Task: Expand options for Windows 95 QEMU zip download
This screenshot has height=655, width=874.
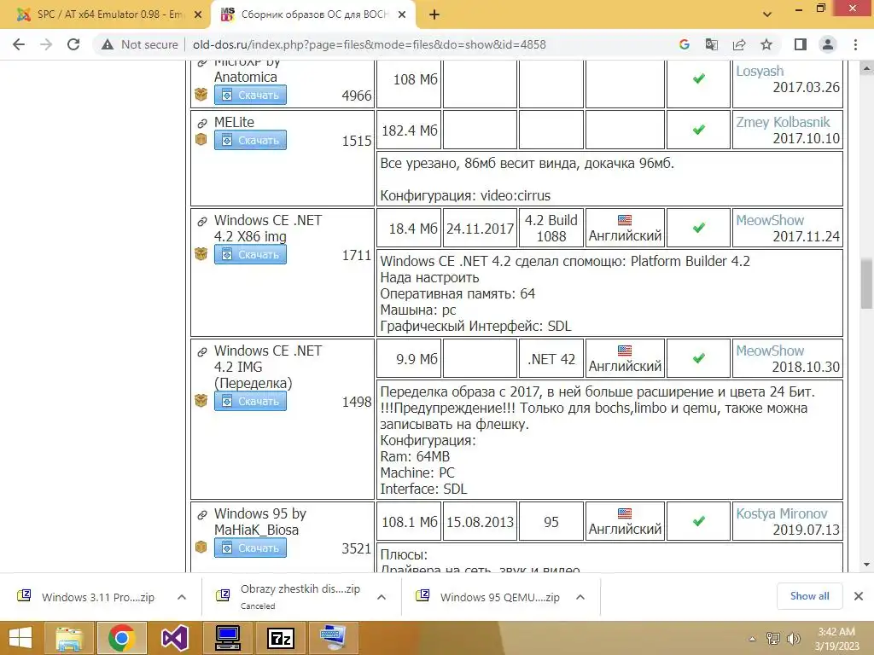Action: (580, 597)
